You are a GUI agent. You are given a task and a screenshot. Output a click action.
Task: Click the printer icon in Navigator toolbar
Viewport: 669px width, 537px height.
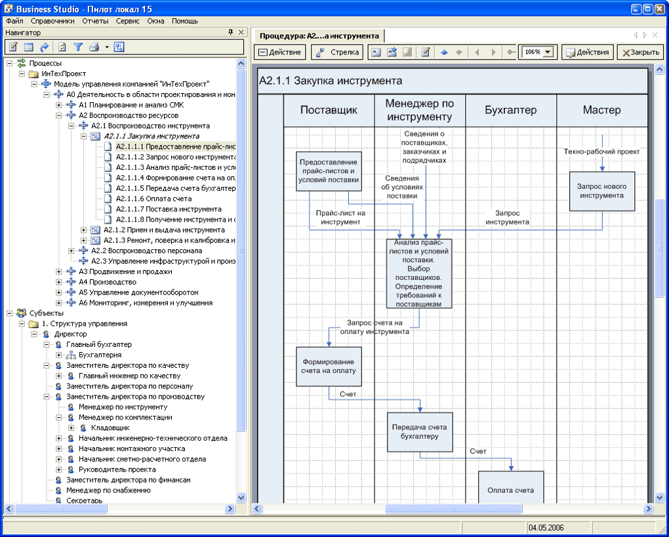coord(94,47)
